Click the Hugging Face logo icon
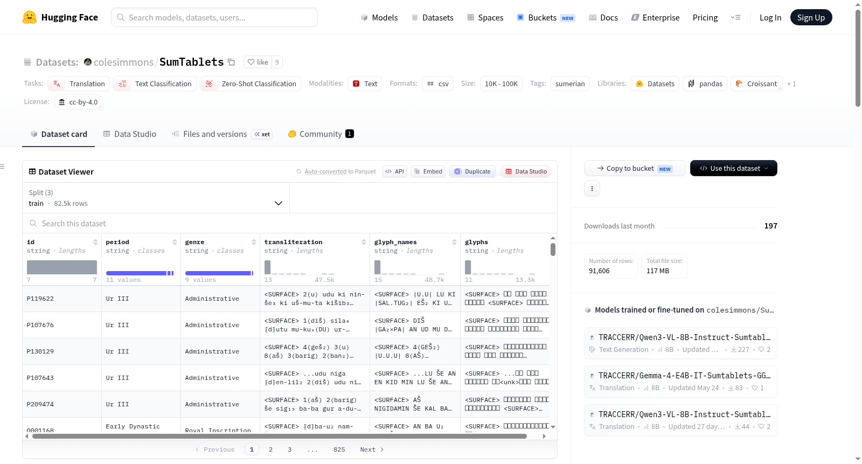This screenshot has width=862, height=464. (x=30, y=17)
